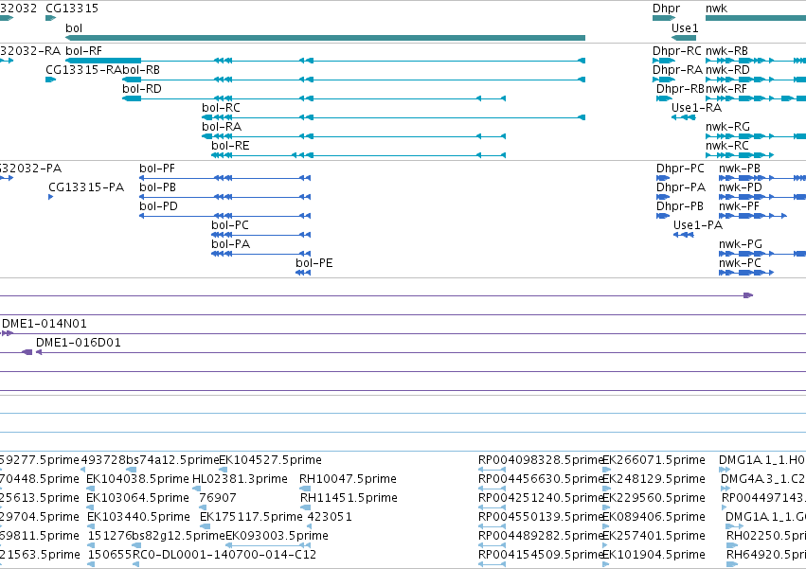Viewport: 806px width, 569px height.
Task: Select nwk-RD transcript label
Action: (x=727, y=70)
